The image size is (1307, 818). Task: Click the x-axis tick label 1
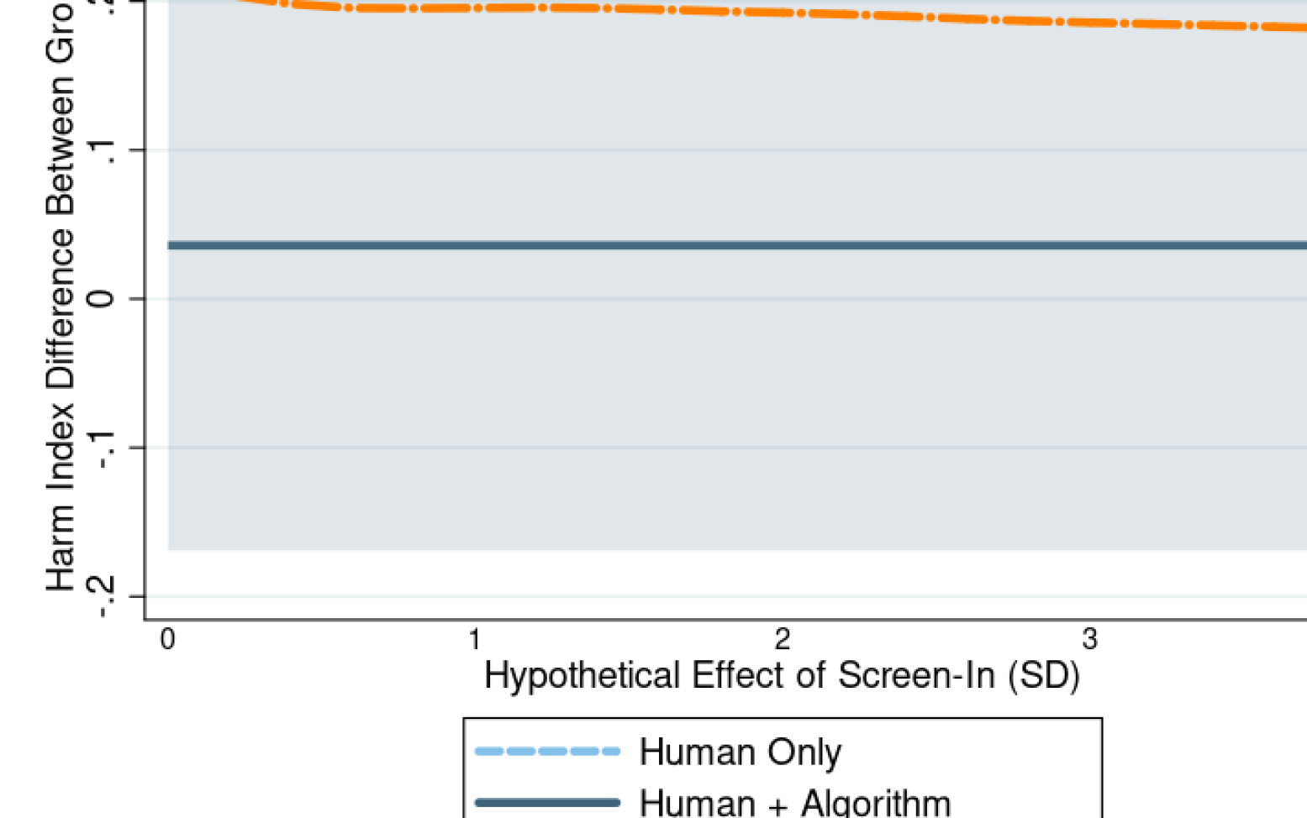(475, 640)
